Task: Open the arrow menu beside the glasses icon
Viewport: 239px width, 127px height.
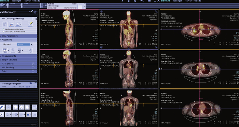Action: coord(9,51)
